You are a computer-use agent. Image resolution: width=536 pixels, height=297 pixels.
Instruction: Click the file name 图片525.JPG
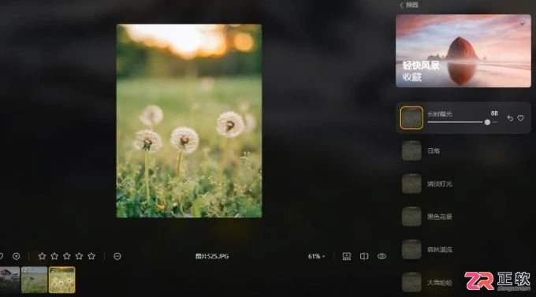point(212,256)
